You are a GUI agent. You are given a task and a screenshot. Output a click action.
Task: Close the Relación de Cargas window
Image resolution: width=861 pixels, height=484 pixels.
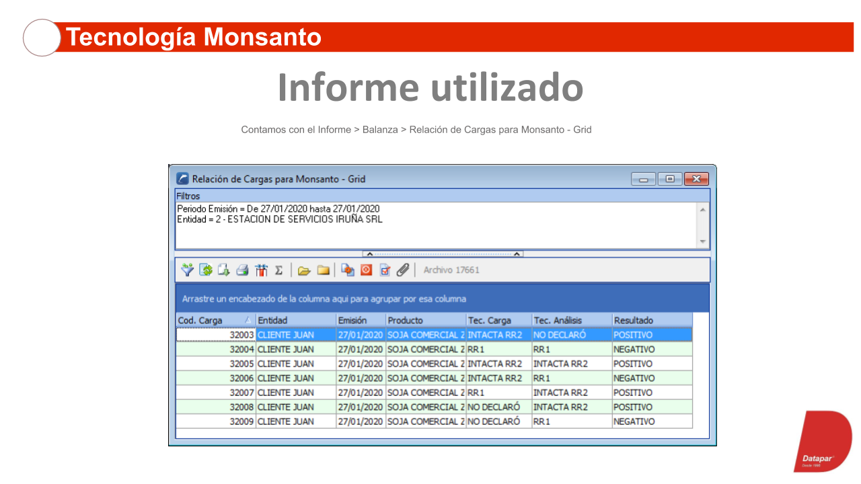pos(696,179)
